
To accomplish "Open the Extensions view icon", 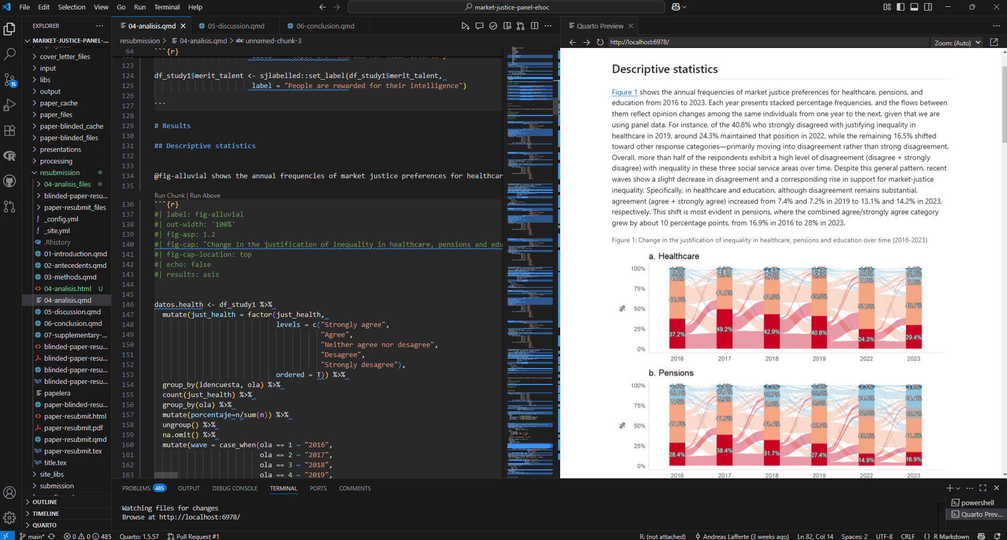I will (9, 130).
